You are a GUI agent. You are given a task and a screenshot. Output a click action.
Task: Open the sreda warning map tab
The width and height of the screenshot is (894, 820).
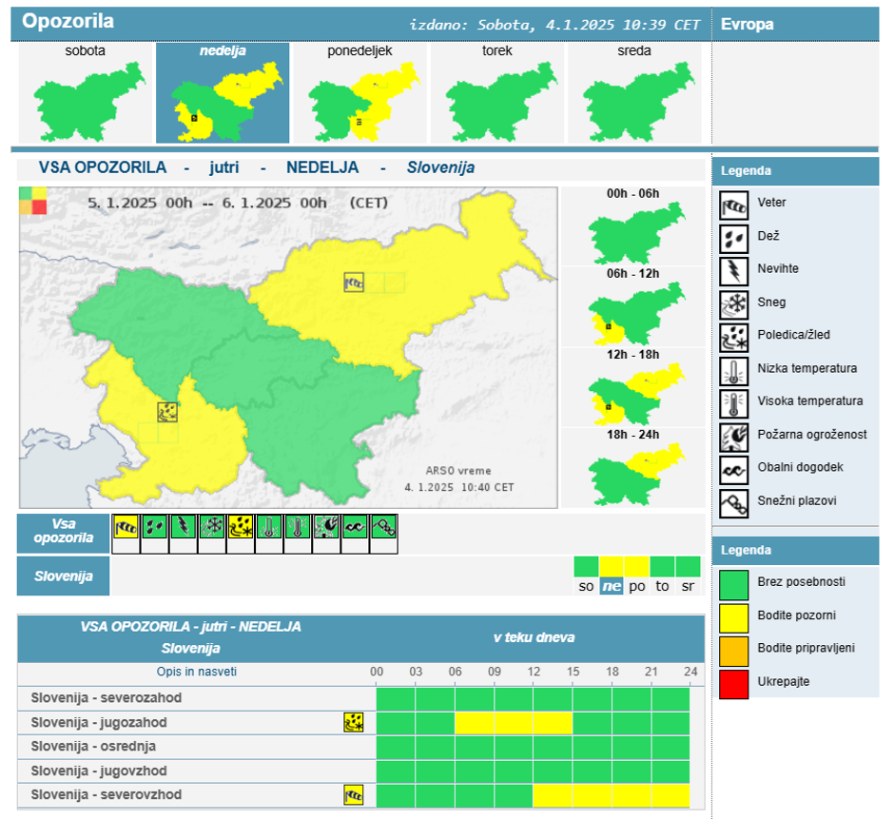tap(633, 93)
